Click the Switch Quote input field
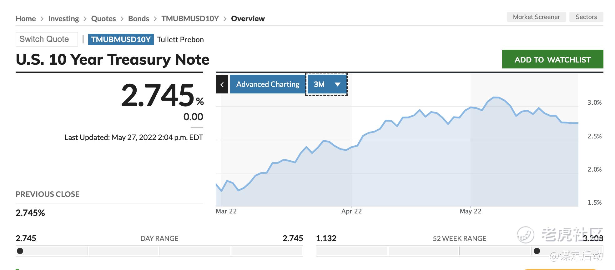615x270 pixels. (47, 39)
